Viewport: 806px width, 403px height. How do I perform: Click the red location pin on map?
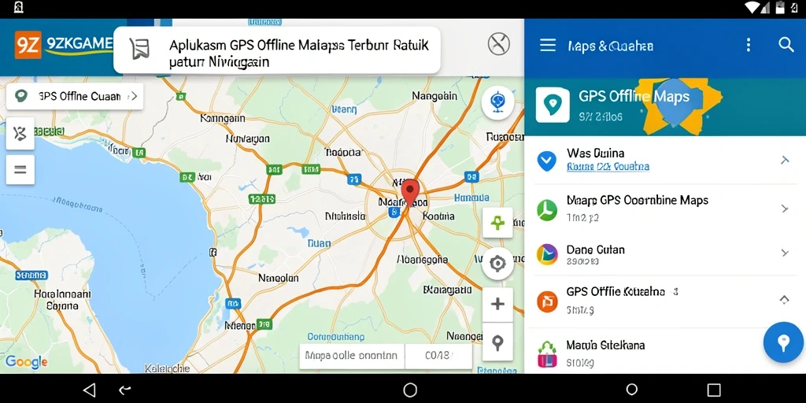tap(409, 193)
